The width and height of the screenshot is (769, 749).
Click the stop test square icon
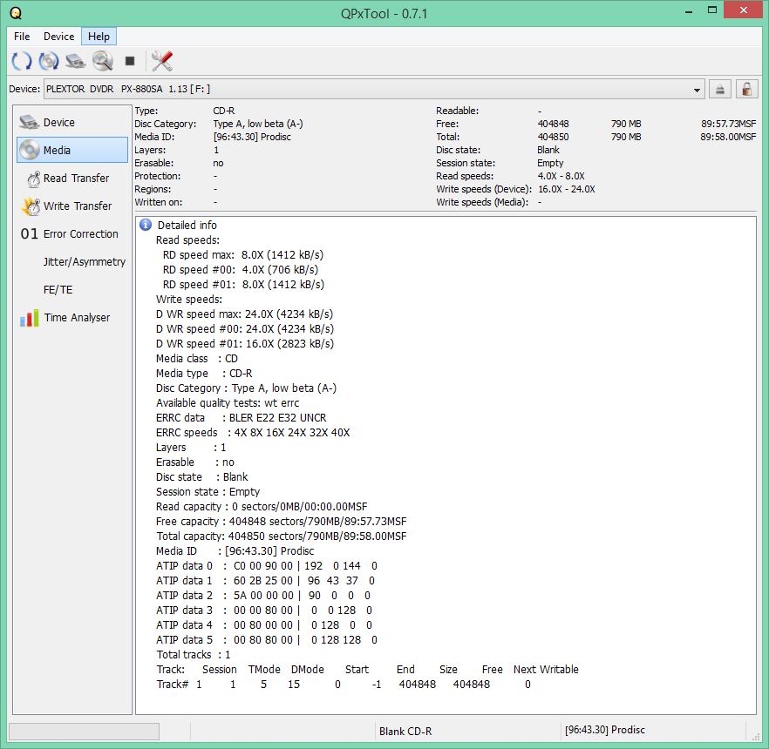click(x=129, y=61)
